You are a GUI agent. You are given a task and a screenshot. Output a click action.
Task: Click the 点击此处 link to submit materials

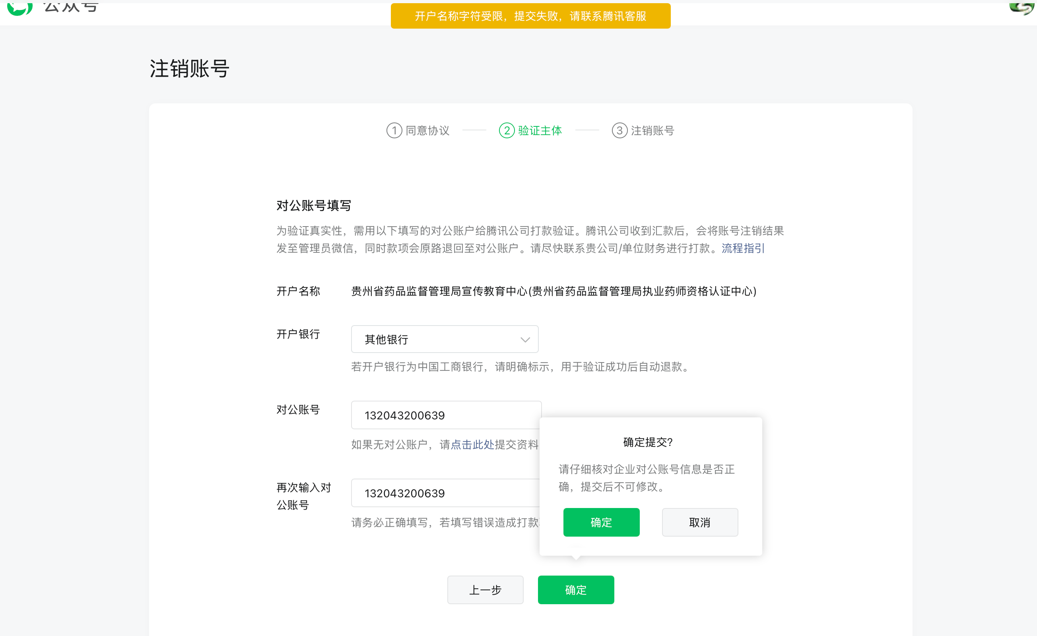[472, 445]
